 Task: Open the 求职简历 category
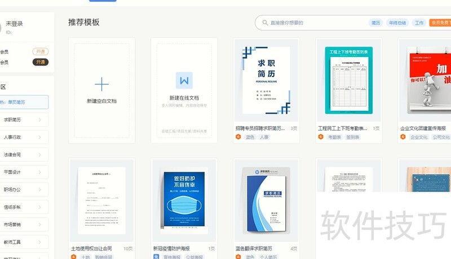point(24,120)
